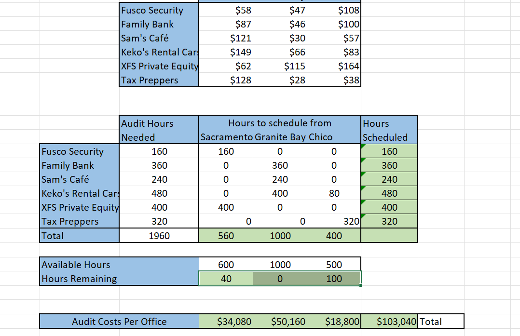Click the $83 Keko's Rental Cars cell
The width and height of the screenshot is (520, 336).
coord(334,52)
